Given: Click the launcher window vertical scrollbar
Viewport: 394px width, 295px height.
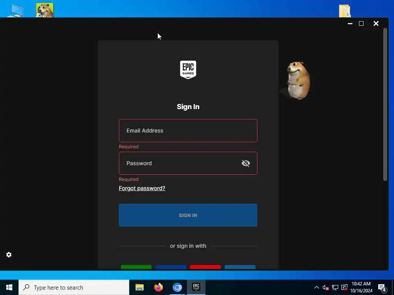Looking at the screenshot, I should [x=385, y=104].
